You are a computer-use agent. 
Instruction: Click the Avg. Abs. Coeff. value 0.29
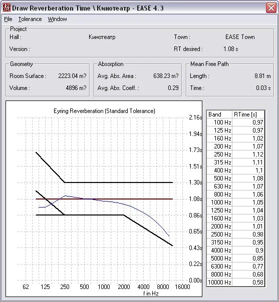pos(173,88)
